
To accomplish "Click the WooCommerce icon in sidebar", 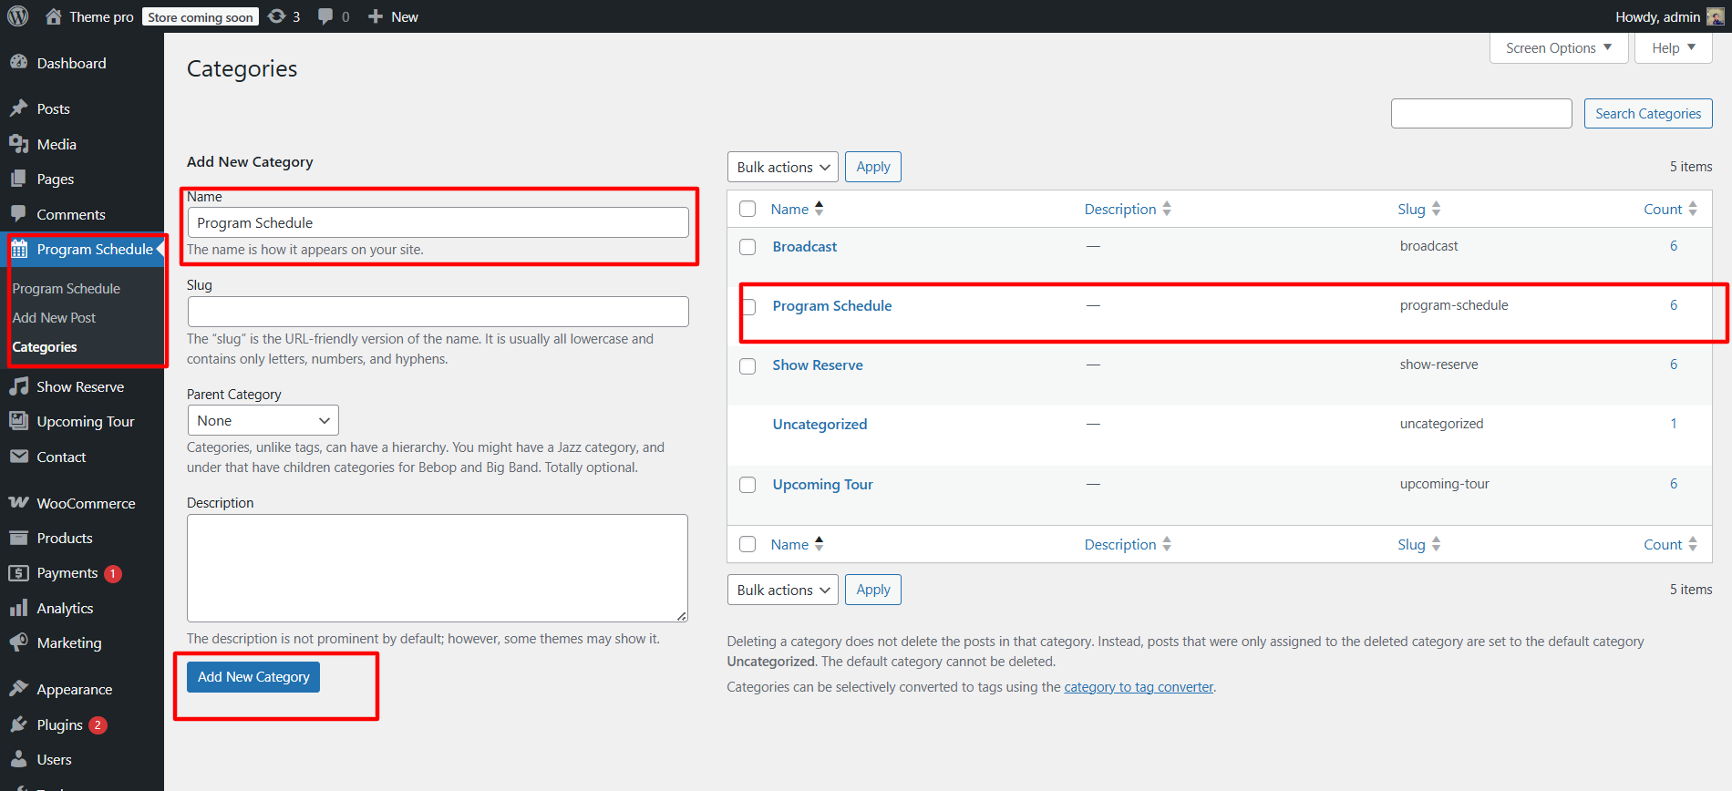I will click(x=18, y=503).
